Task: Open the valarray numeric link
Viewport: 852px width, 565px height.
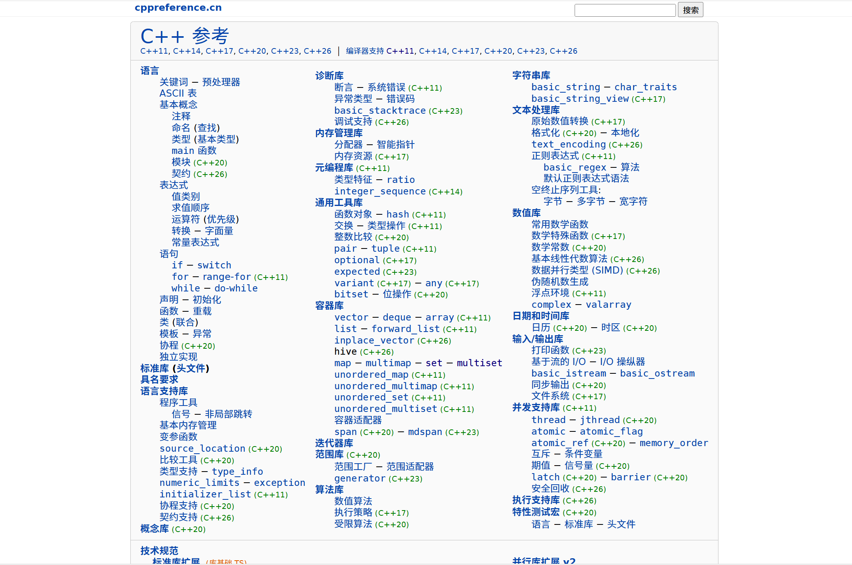Action: click(x=608, y=305)
